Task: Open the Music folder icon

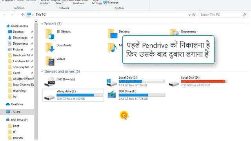Action: [x=112, y=47]
